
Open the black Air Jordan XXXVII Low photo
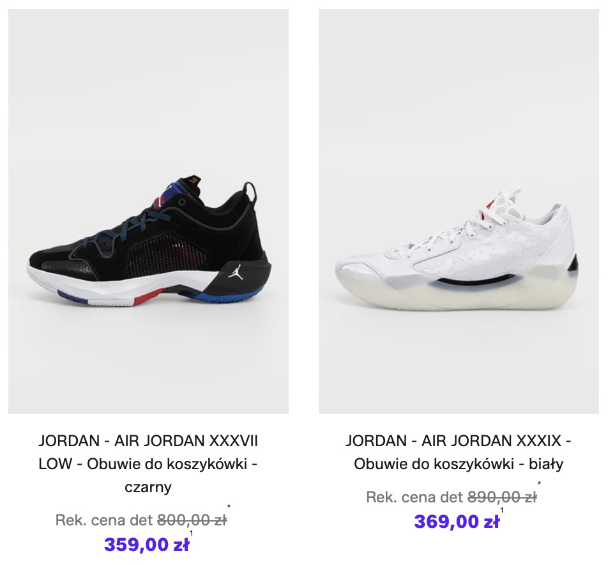148,212
